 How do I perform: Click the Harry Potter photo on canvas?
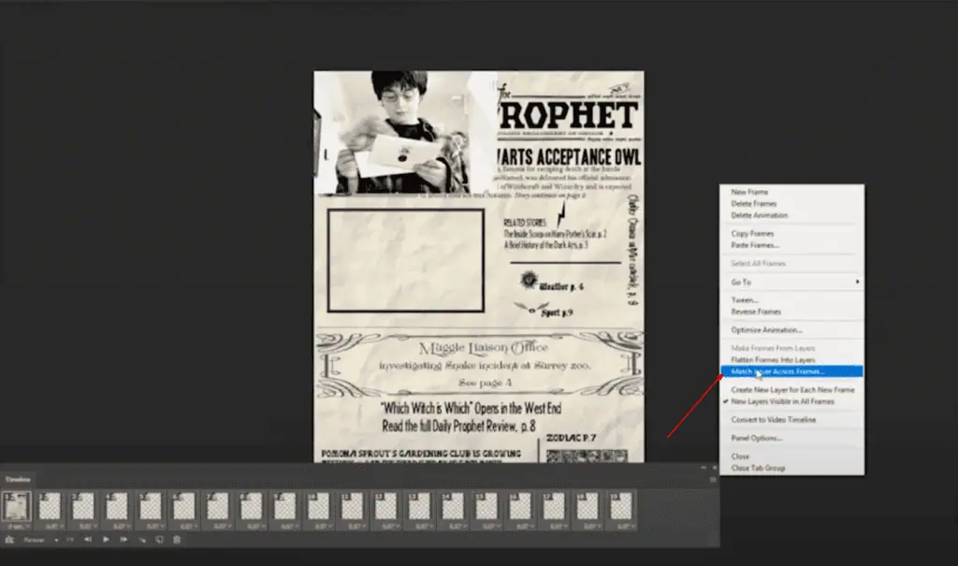point(404,133)
